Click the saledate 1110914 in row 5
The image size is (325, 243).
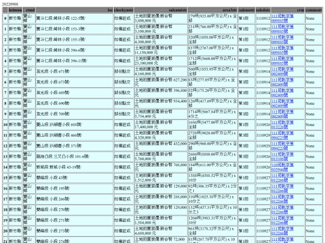click(263, 71)
